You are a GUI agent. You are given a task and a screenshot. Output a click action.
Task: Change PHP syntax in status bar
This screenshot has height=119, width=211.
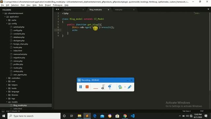click(202, 111)
